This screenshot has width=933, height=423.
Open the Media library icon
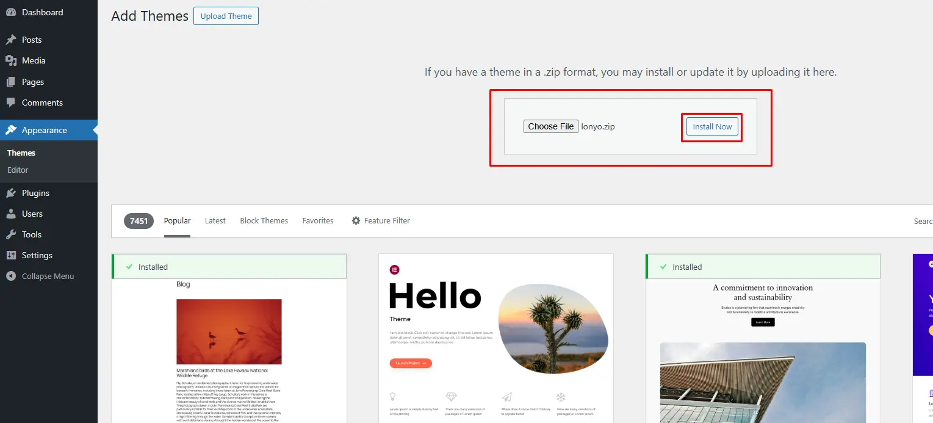(x=11, y=60)
